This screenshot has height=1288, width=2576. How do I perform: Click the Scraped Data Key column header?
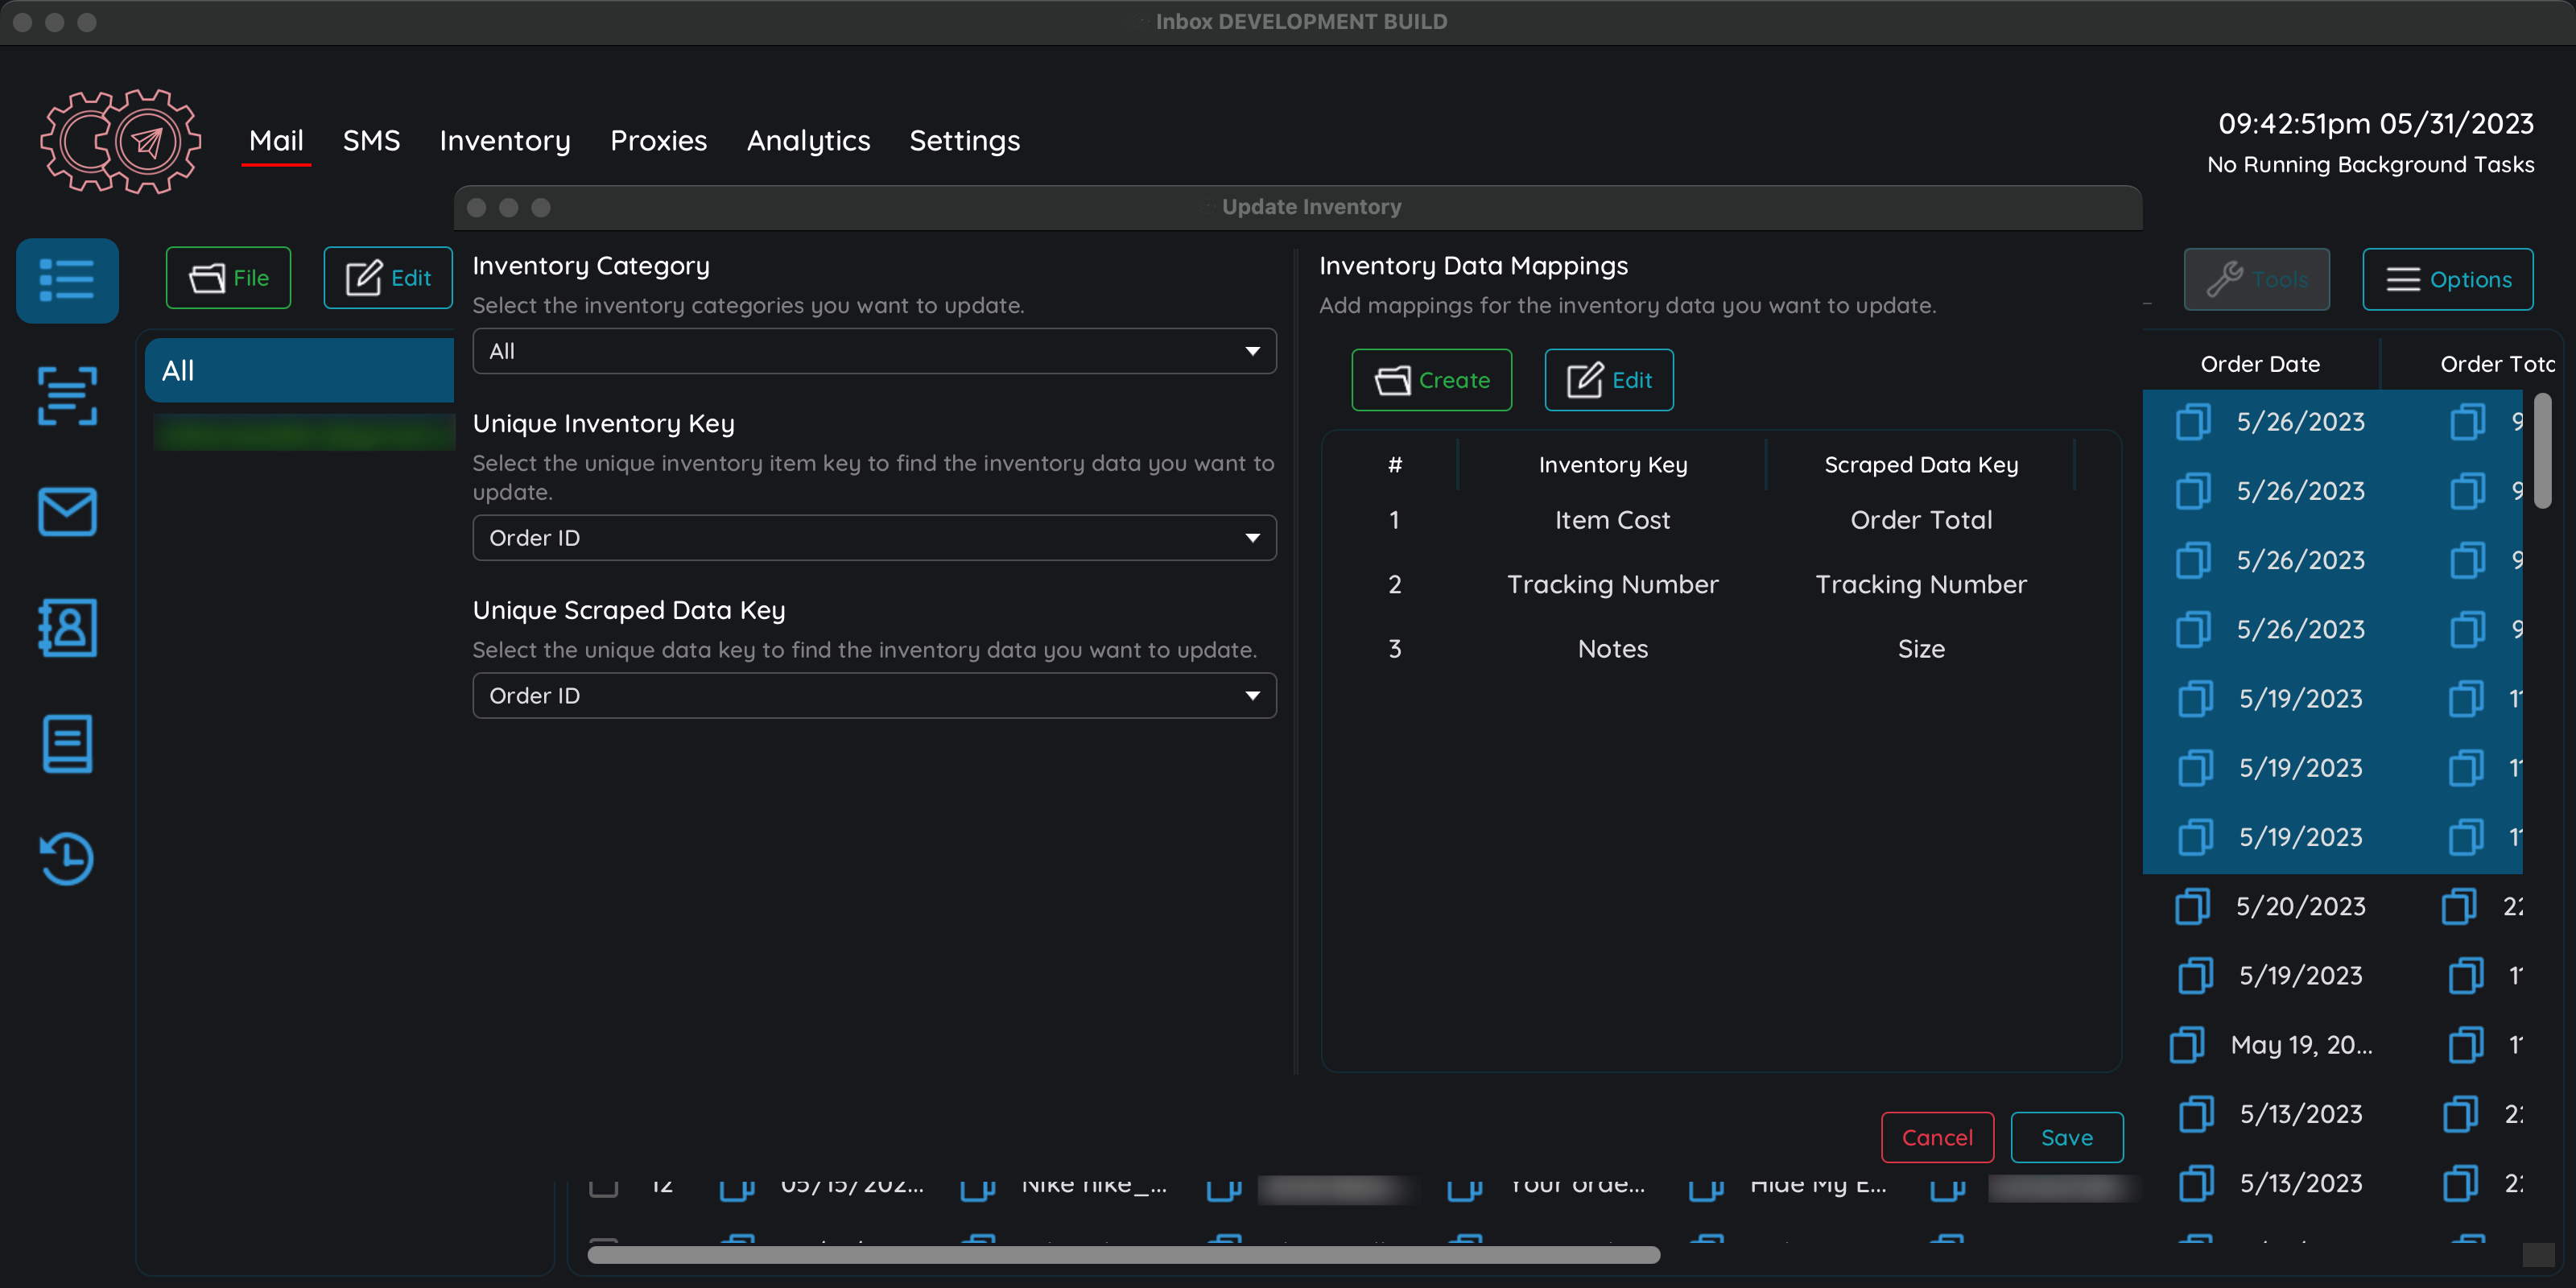pyautogui.click(x=1921, y=465)
